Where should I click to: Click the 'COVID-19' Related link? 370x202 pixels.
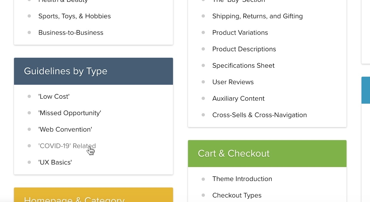point(67,146)
